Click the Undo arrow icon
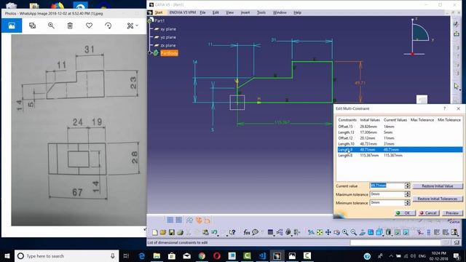 pyautogui.click(x=214, y=232)
